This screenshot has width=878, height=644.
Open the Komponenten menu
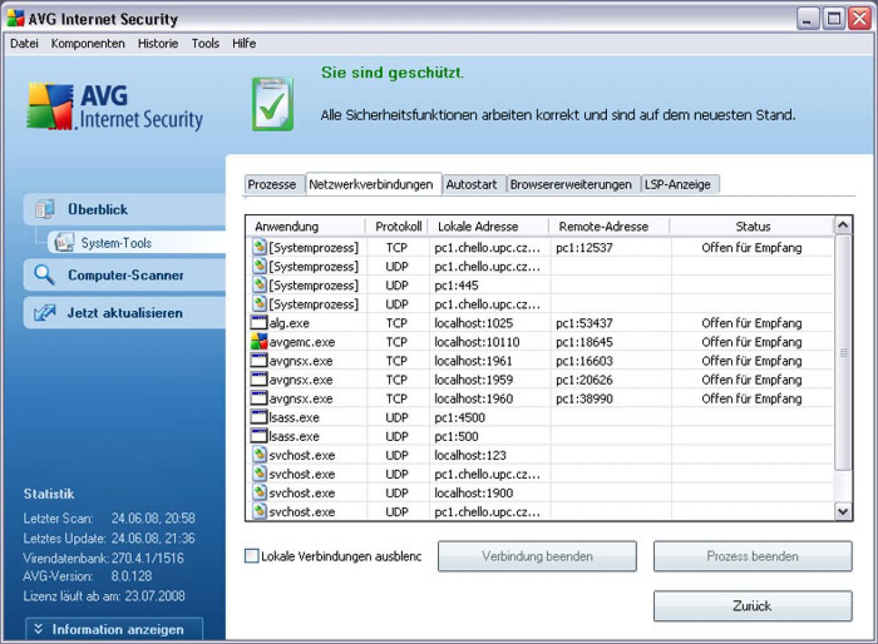(88, 43)
